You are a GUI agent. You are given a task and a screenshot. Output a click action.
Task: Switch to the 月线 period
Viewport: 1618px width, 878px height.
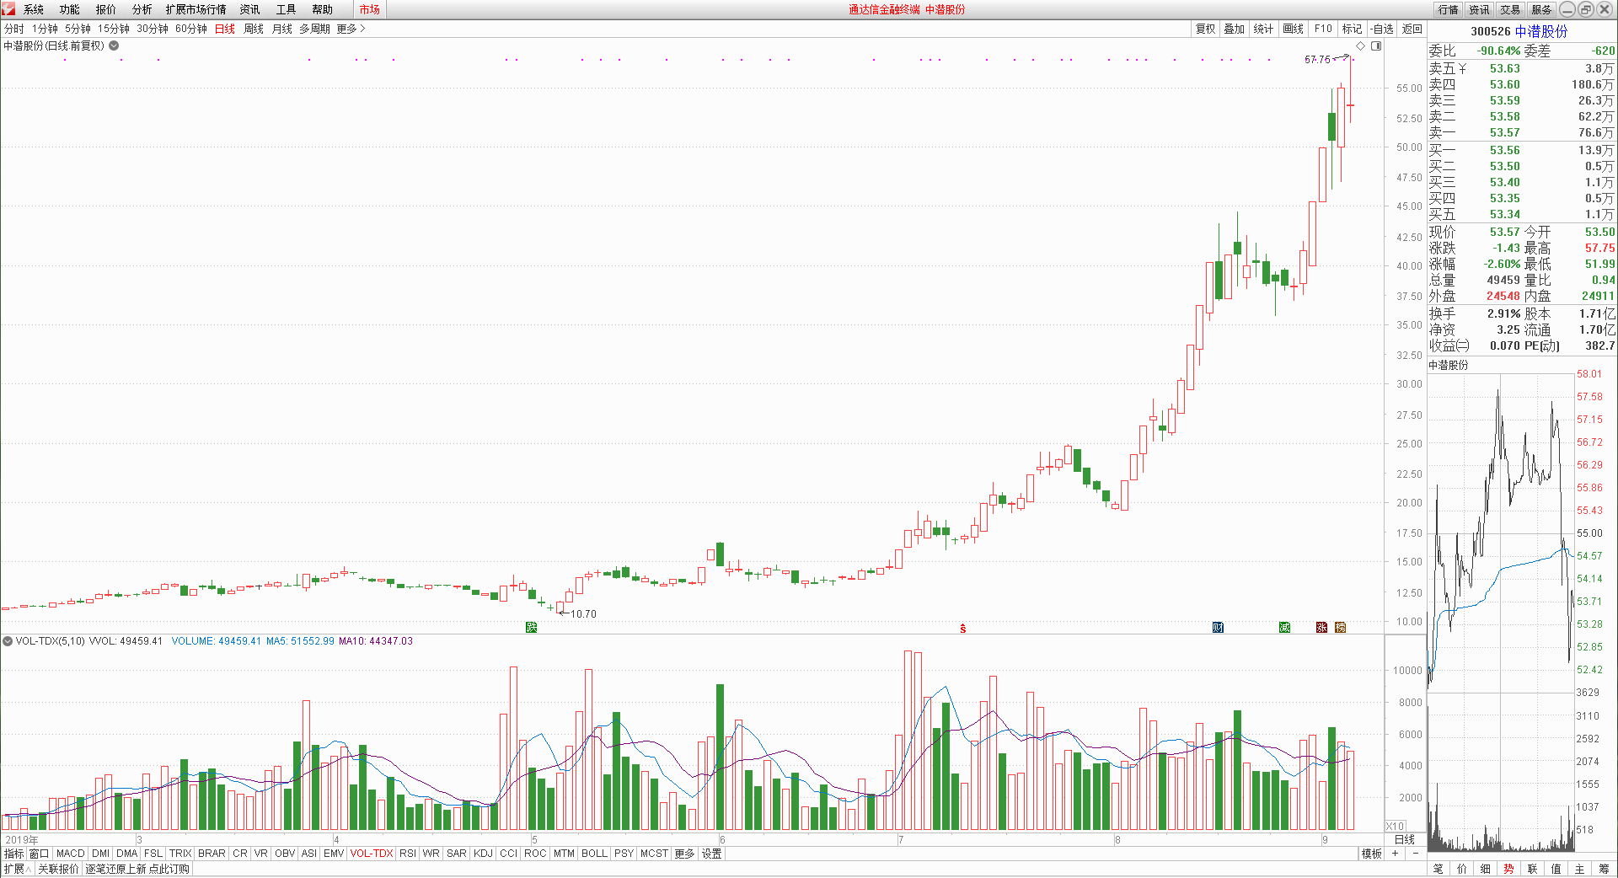coord(282,29)
